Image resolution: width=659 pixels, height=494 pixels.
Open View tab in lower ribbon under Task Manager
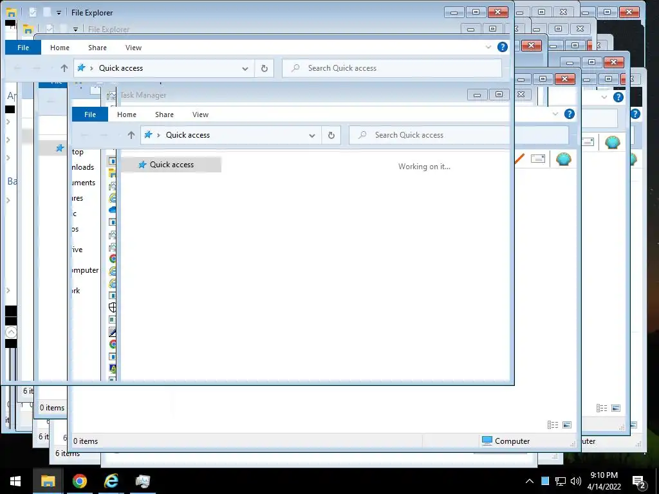pos(200,114)
